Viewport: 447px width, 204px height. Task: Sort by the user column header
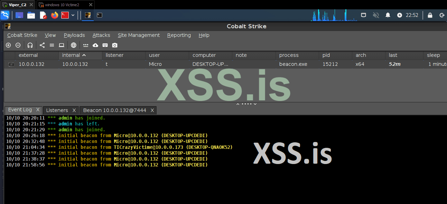tap(167, 55)
